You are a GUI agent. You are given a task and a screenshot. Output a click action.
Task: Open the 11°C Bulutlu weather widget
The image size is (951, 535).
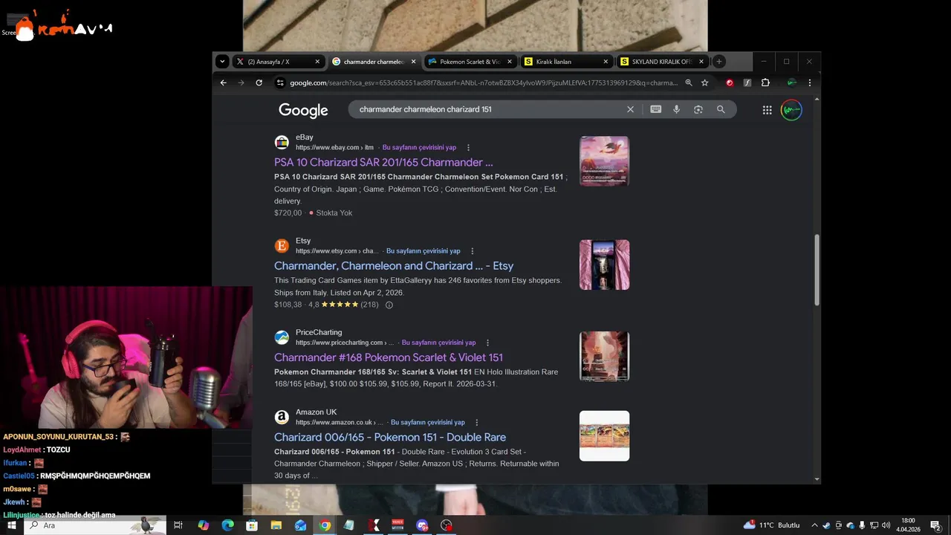pos(772,525)
